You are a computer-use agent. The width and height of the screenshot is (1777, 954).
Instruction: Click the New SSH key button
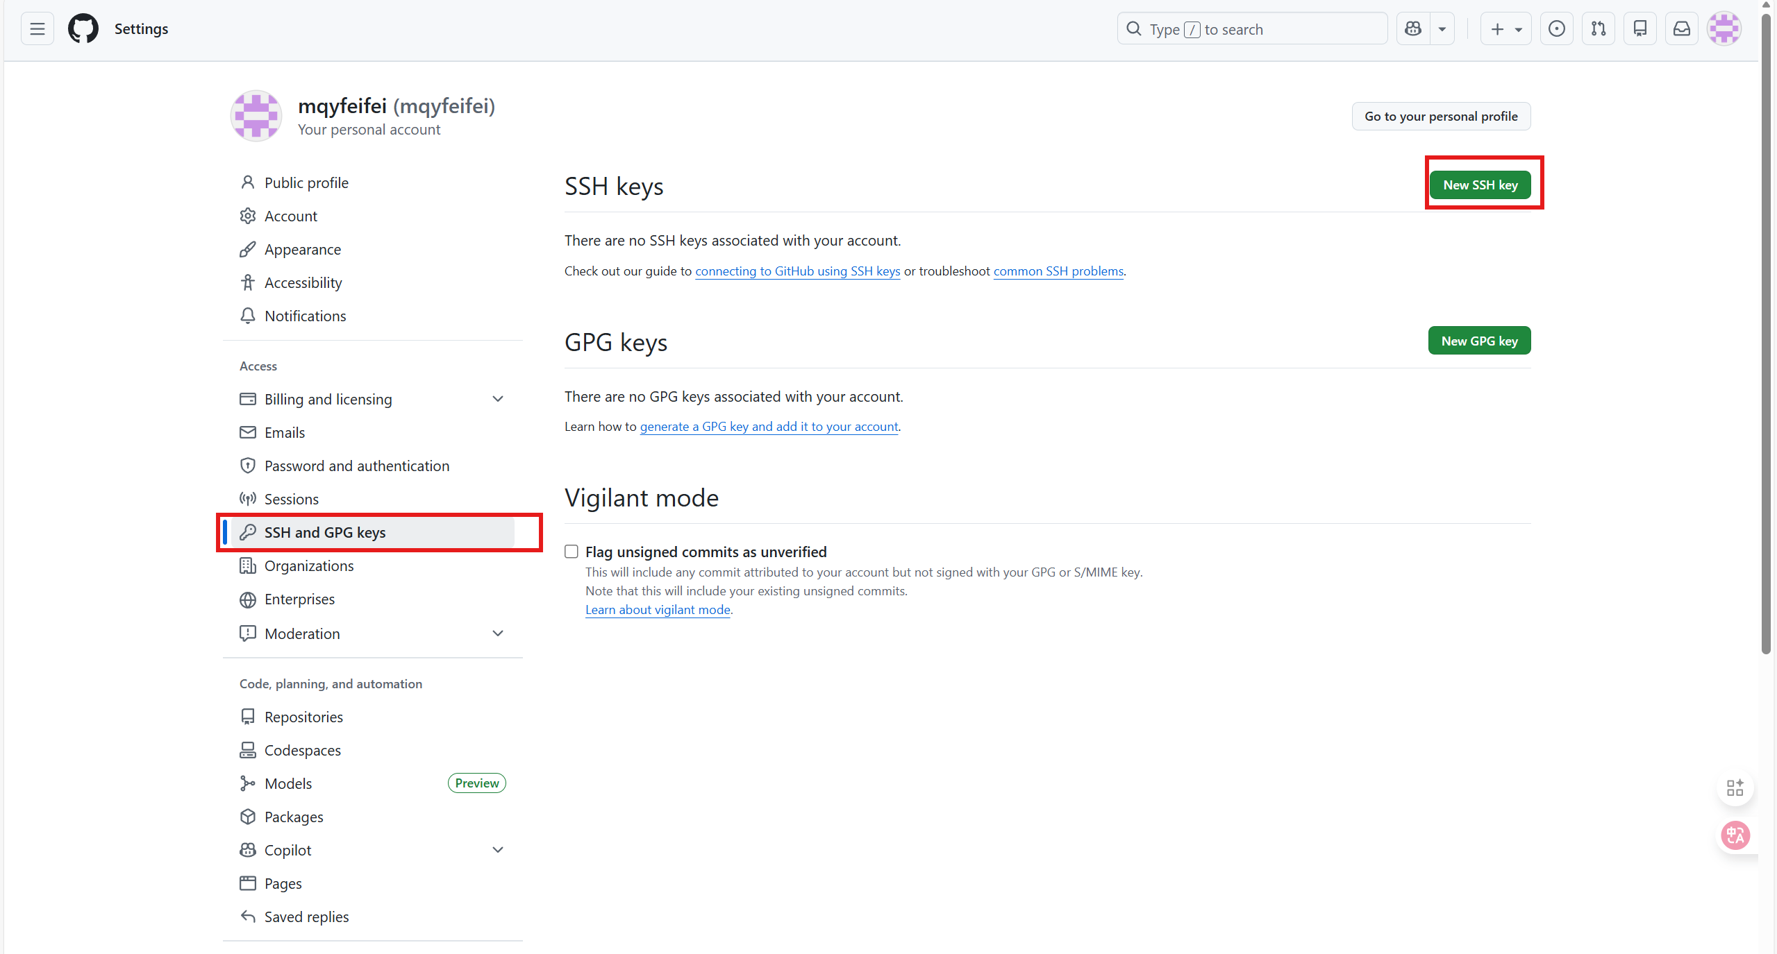tap(1480, 185)
